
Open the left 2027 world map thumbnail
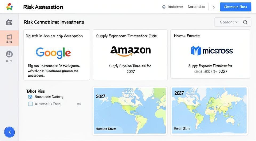(x=130, y=111)
